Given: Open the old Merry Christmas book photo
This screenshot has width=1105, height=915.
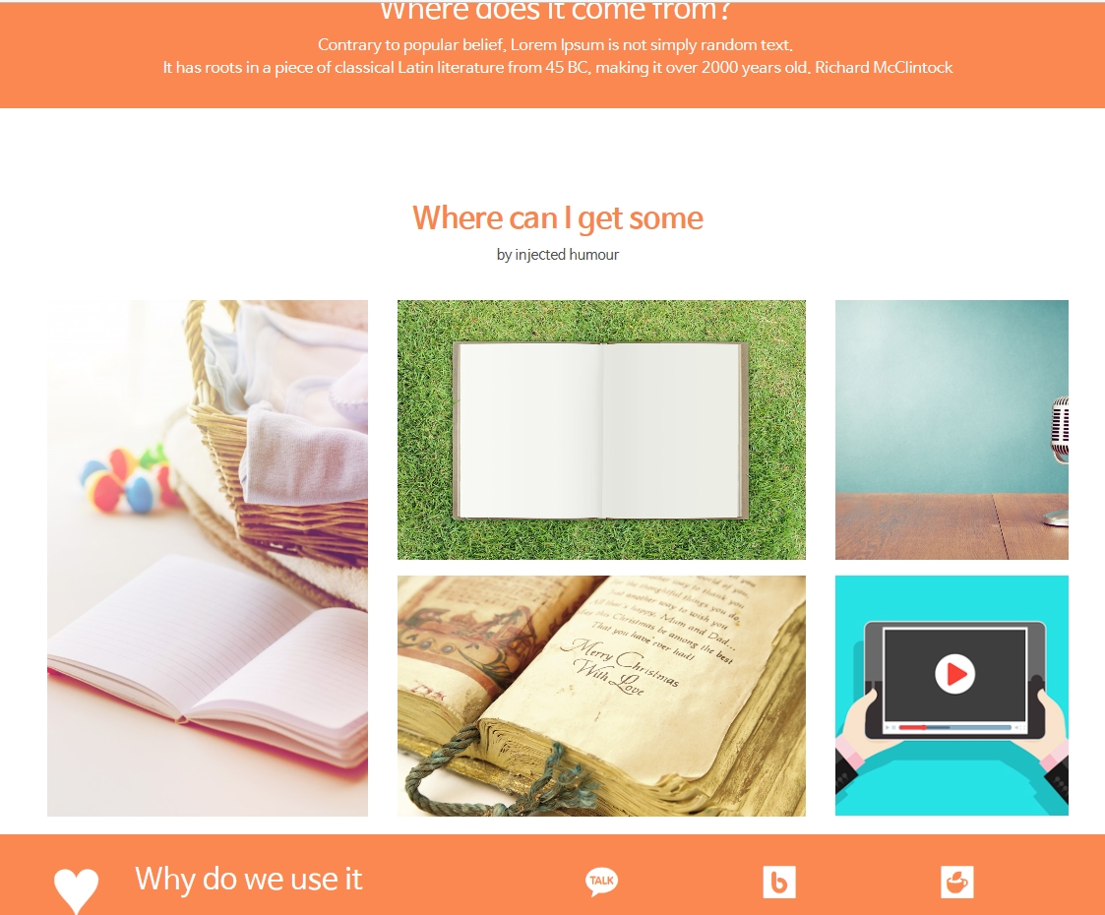Looking at the screenshot, I should [x=601, y=696].
